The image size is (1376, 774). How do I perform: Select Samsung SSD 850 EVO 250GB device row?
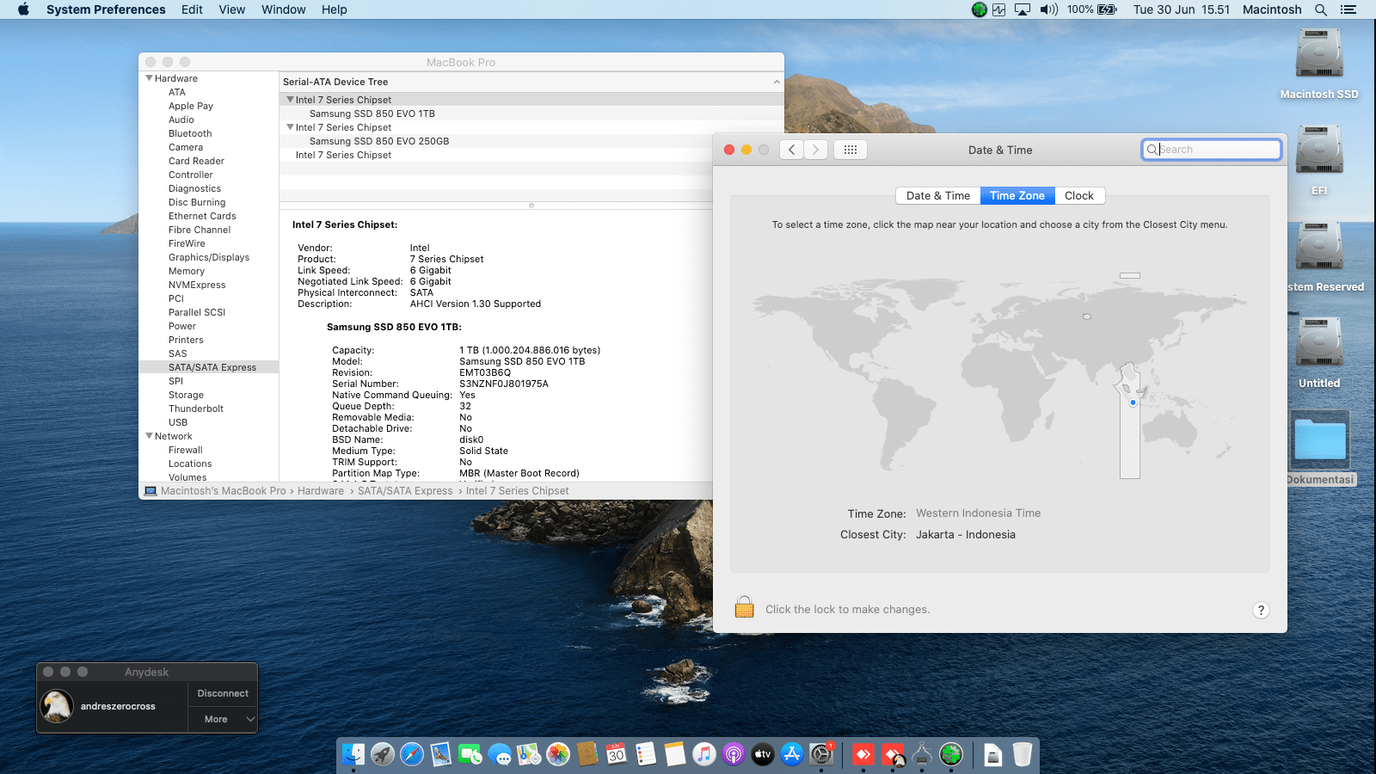(379, 141)
